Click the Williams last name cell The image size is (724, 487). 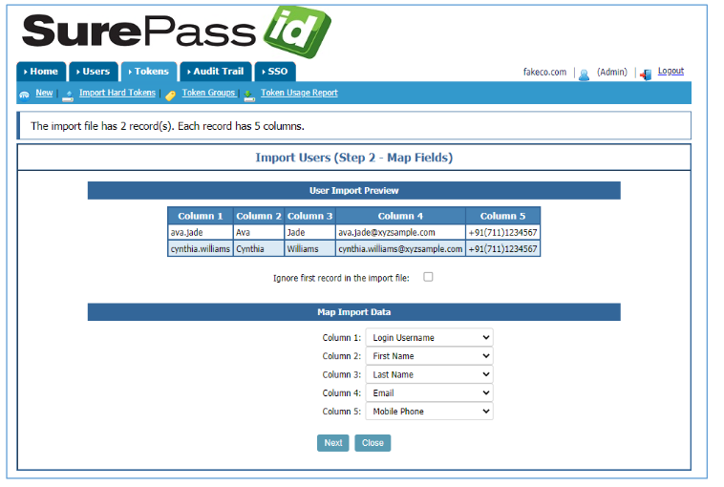point(309,249)
